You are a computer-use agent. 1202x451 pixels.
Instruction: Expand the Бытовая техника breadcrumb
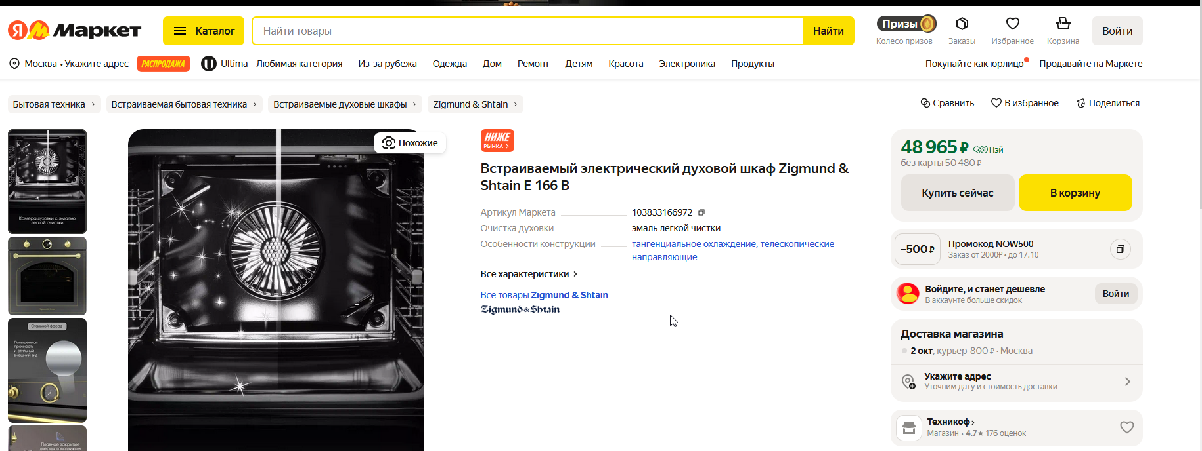[x=55, y=104]
